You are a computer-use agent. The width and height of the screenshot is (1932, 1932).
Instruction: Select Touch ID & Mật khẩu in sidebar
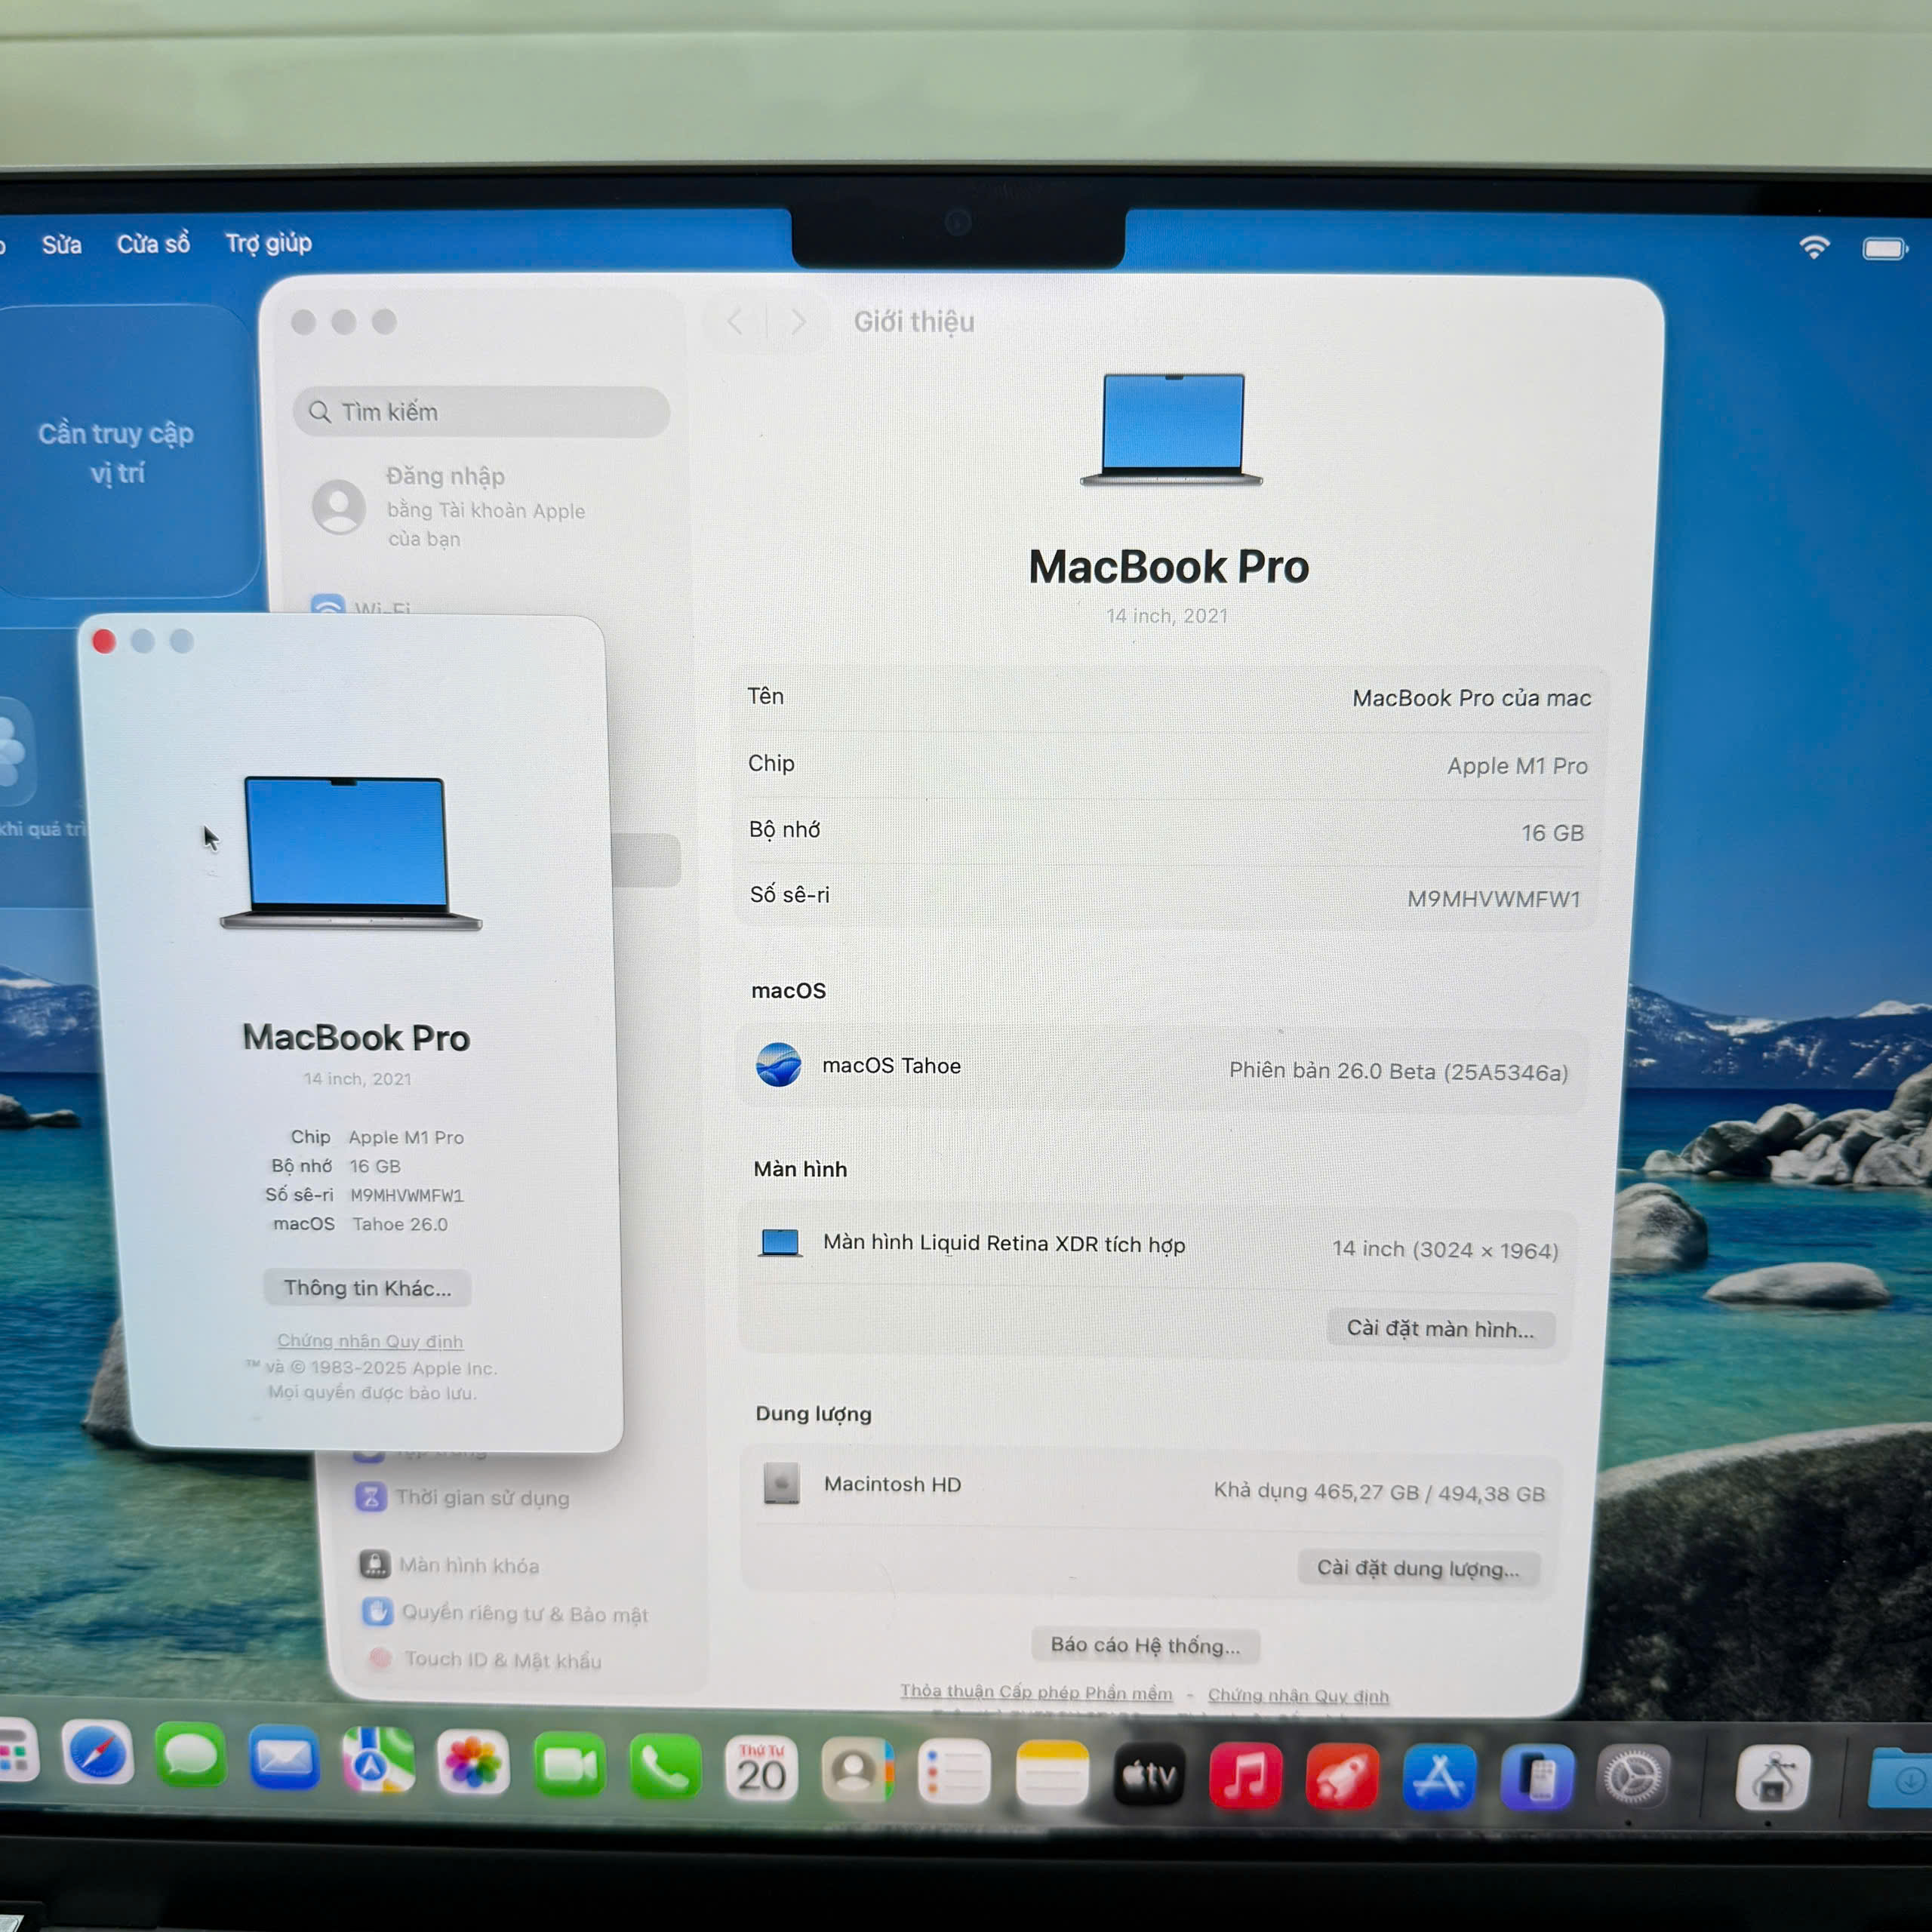tap(485, 1659)
